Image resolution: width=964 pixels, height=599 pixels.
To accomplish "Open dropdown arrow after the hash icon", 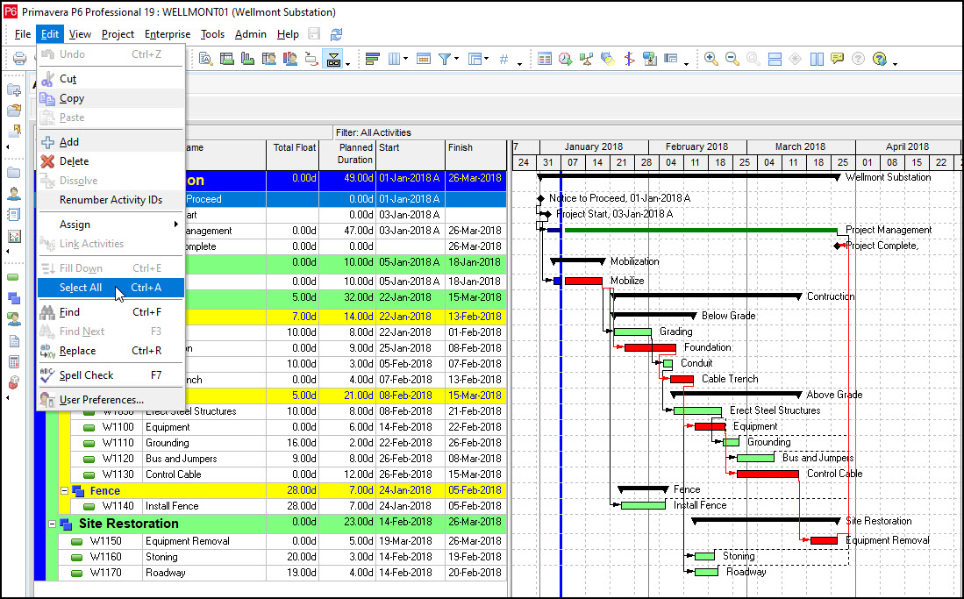I will click(x=519, y=63).
